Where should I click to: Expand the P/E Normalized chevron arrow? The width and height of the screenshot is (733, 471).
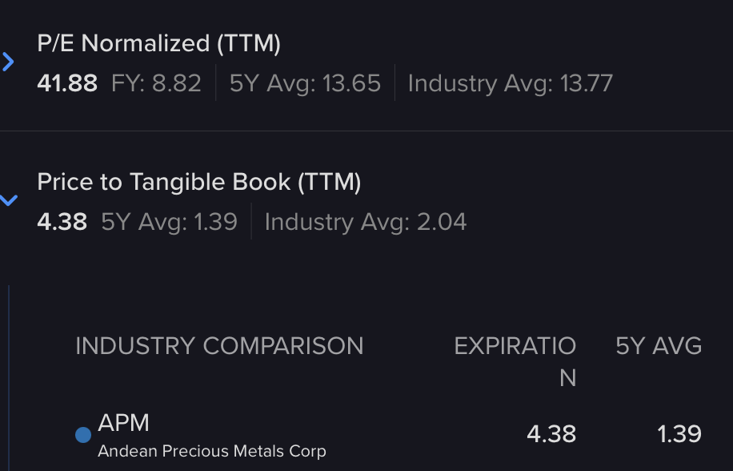9,62
